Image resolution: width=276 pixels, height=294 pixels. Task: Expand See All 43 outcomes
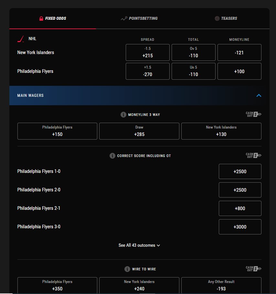(x=139, y=245)
